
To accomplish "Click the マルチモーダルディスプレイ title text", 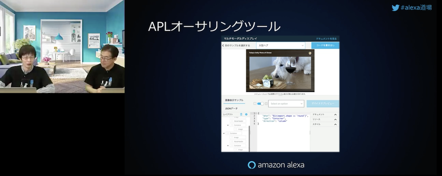I will pyautogui.click(x=240, y=39).
